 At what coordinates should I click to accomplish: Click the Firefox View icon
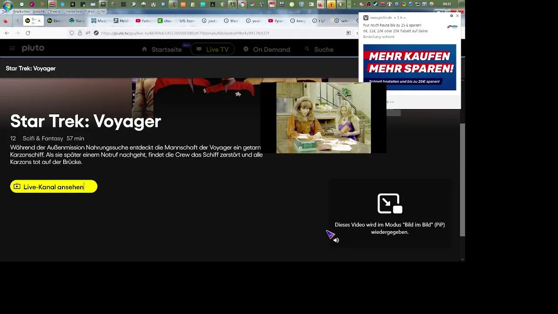(5, 20)
